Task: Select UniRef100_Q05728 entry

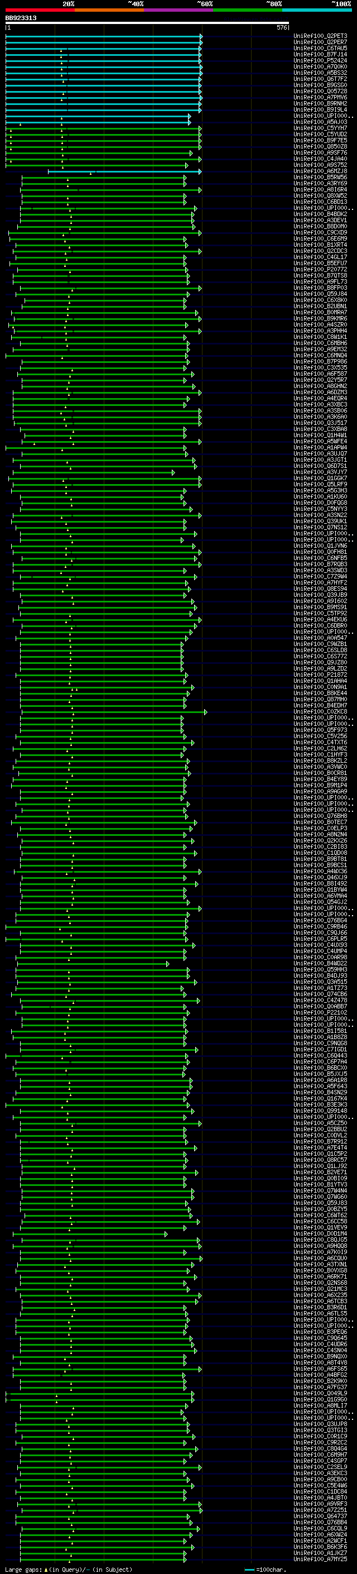Action: coord(320,92)
